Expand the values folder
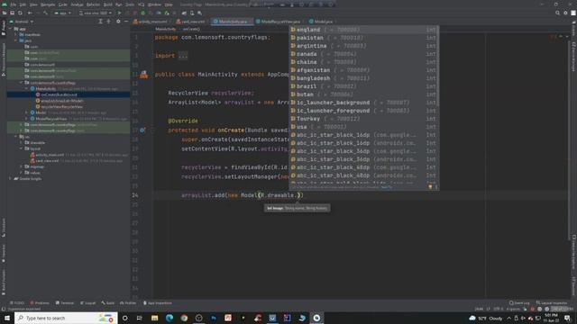Screen dimensions: 577x324 (22, 172)
